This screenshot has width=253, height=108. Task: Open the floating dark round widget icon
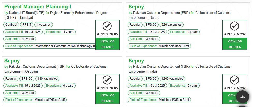click(x=242, y=97)
